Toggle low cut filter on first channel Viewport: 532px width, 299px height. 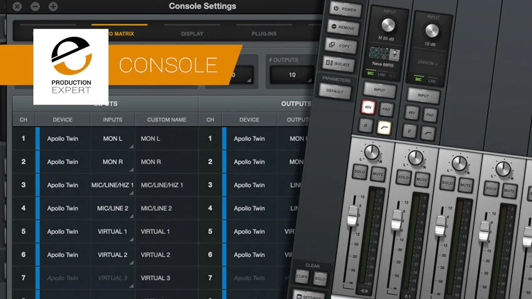(x=384, y=128)
